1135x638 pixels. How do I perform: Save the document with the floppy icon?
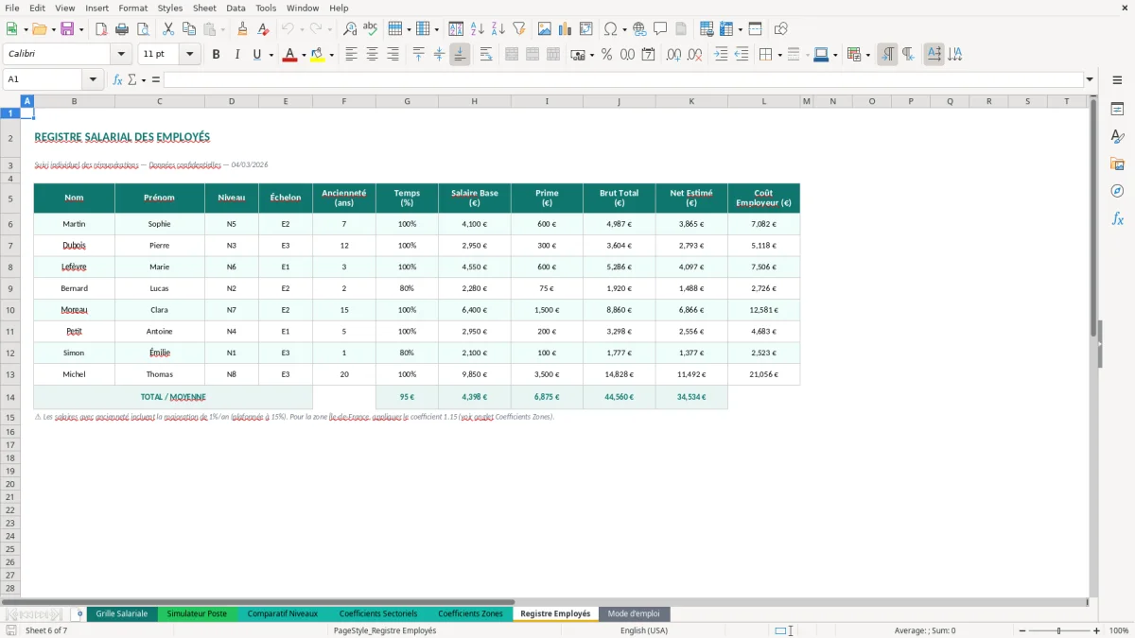[67, 29]
